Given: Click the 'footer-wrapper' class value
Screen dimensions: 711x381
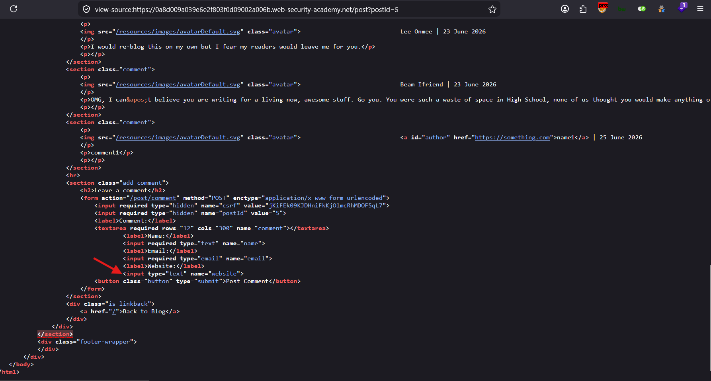Looking at the screenshot, I should [105, 342].
